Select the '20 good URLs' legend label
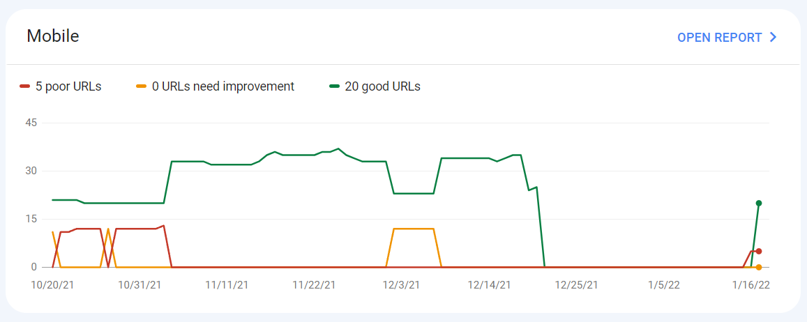 pyautogui.click(x=383, y=86)
